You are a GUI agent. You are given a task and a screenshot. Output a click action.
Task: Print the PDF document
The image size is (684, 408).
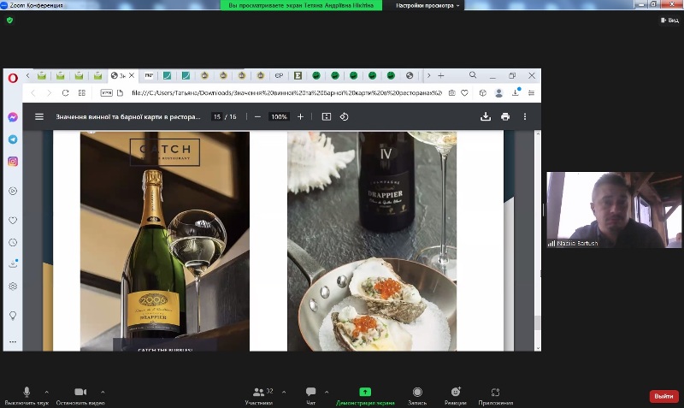coord(505,116)
